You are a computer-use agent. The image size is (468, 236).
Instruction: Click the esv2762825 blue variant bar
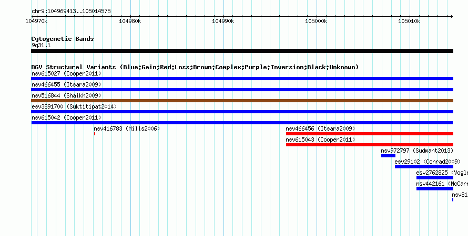(435, 178)
